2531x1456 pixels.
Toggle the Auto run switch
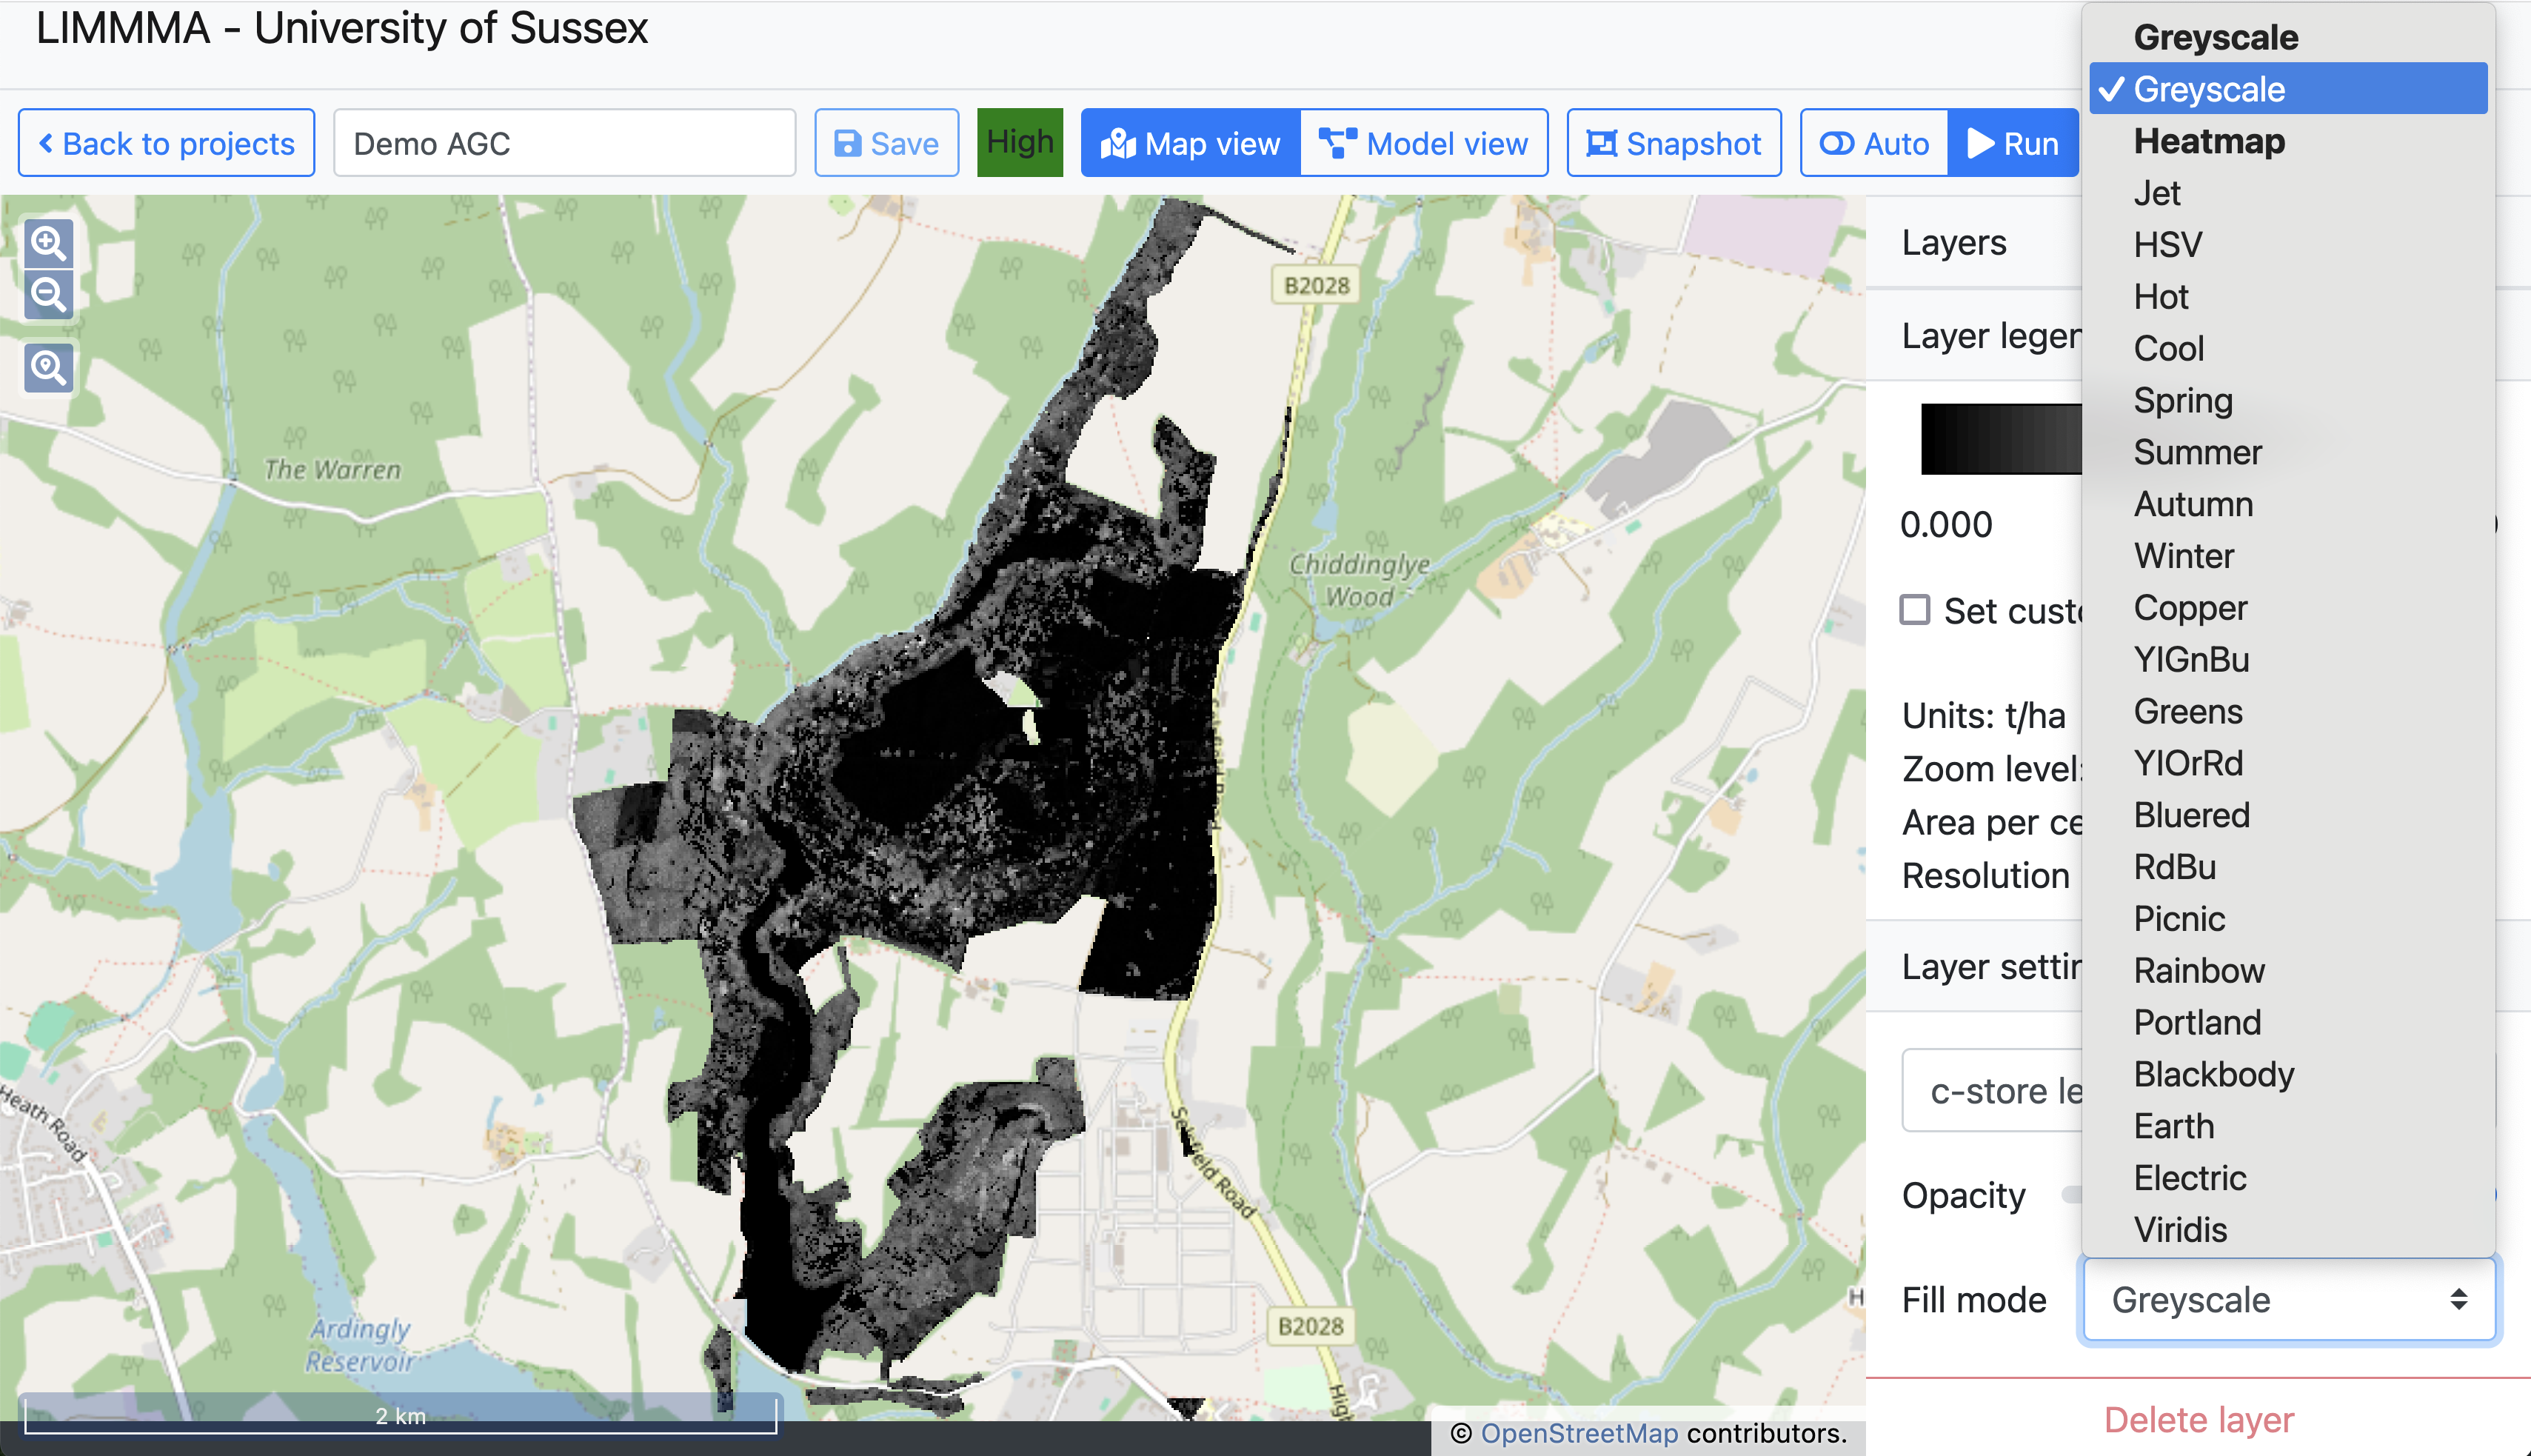point(1874,144)
